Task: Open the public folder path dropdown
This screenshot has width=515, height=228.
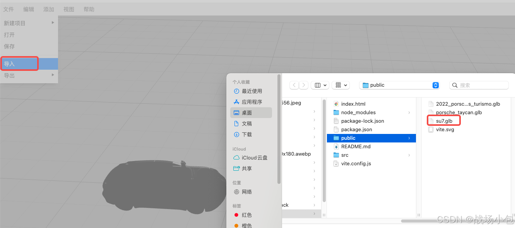Action: pos(400,85)
